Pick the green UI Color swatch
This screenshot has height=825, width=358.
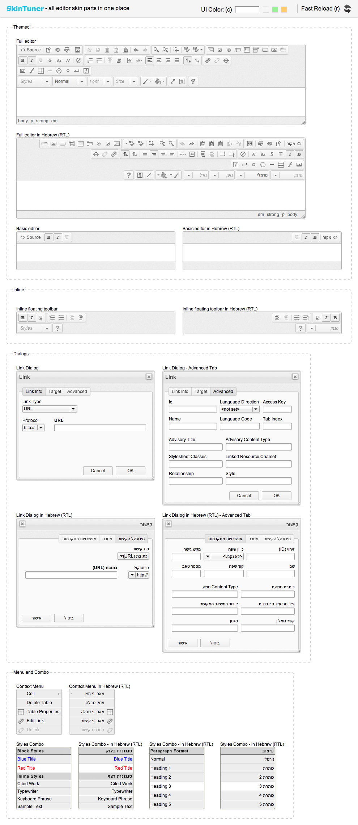coord(275,9)
